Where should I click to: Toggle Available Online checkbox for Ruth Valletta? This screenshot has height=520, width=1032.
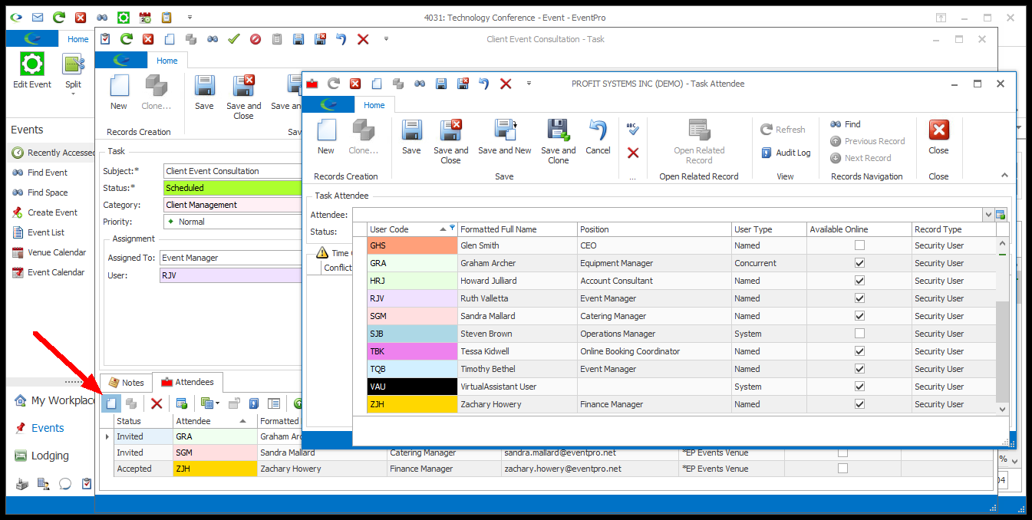[859, 298]
